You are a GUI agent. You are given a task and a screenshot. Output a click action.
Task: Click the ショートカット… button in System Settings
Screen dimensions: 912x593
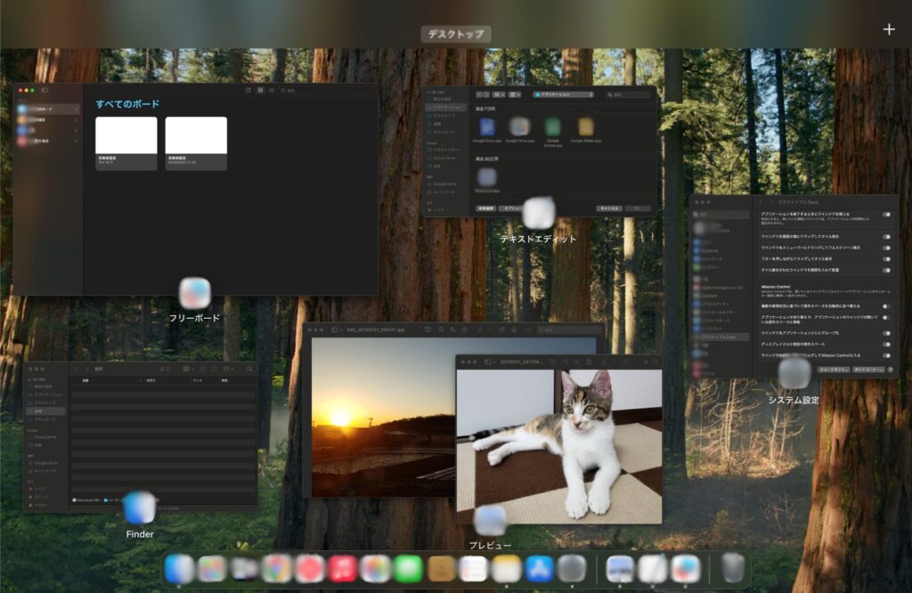coord(834,370)
